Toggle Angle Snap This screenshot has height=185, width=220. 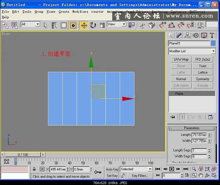tap(171, 25)
